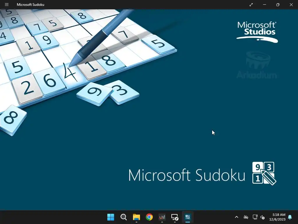The height and width of the screenshot is (224, 298).
Task: Toggle full screen mode with the arrows icon
Action: [251, 5]
